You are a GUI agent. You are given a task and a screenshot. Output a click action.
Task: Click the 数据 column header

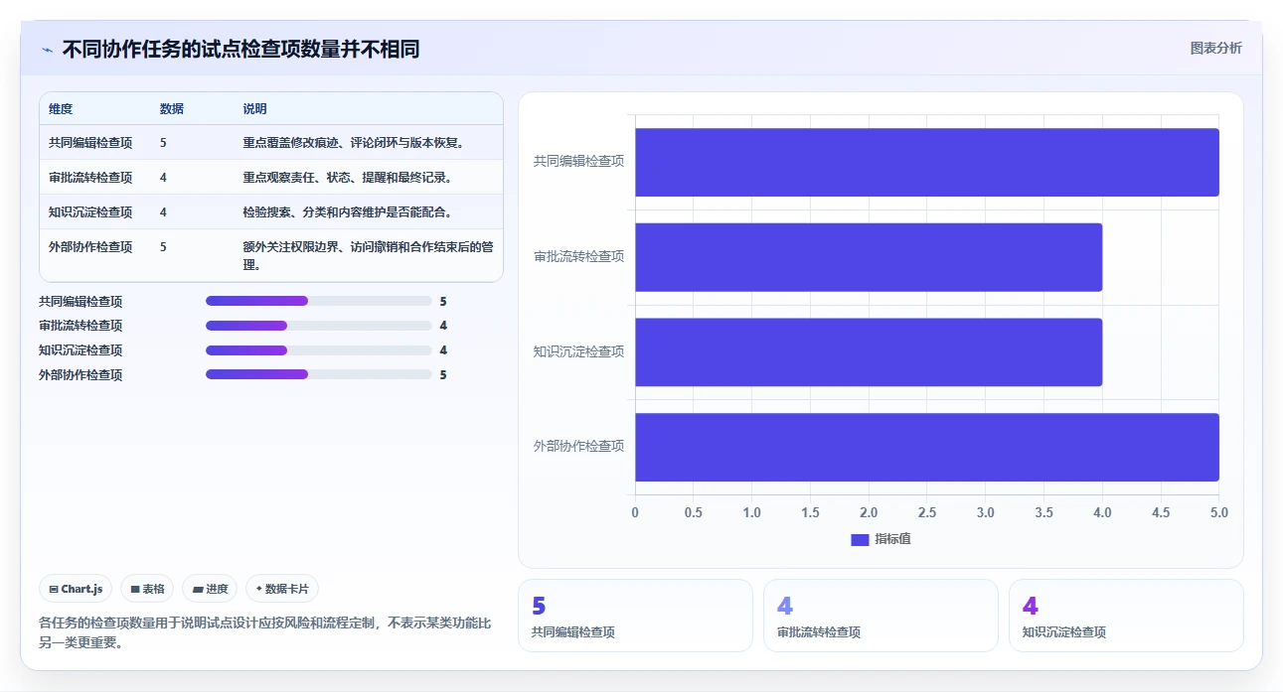click(172, 109)
